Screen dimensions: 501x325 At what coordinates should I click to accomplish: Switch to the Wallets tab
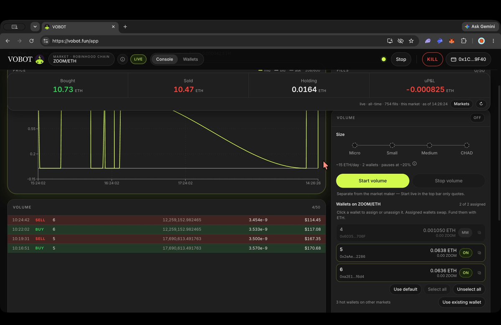click(191, 59)
